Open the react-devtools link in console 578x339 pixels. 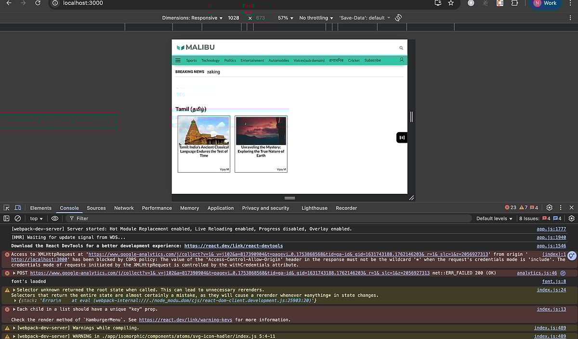coord(234,246)
